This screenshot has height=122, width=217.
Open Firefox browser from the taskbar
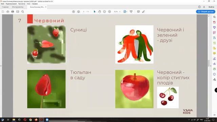coord(36,120)
